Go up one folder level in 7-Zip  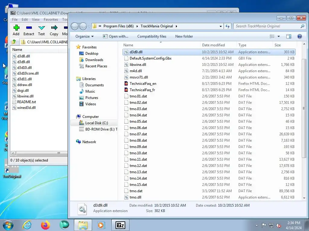(14, 42)
